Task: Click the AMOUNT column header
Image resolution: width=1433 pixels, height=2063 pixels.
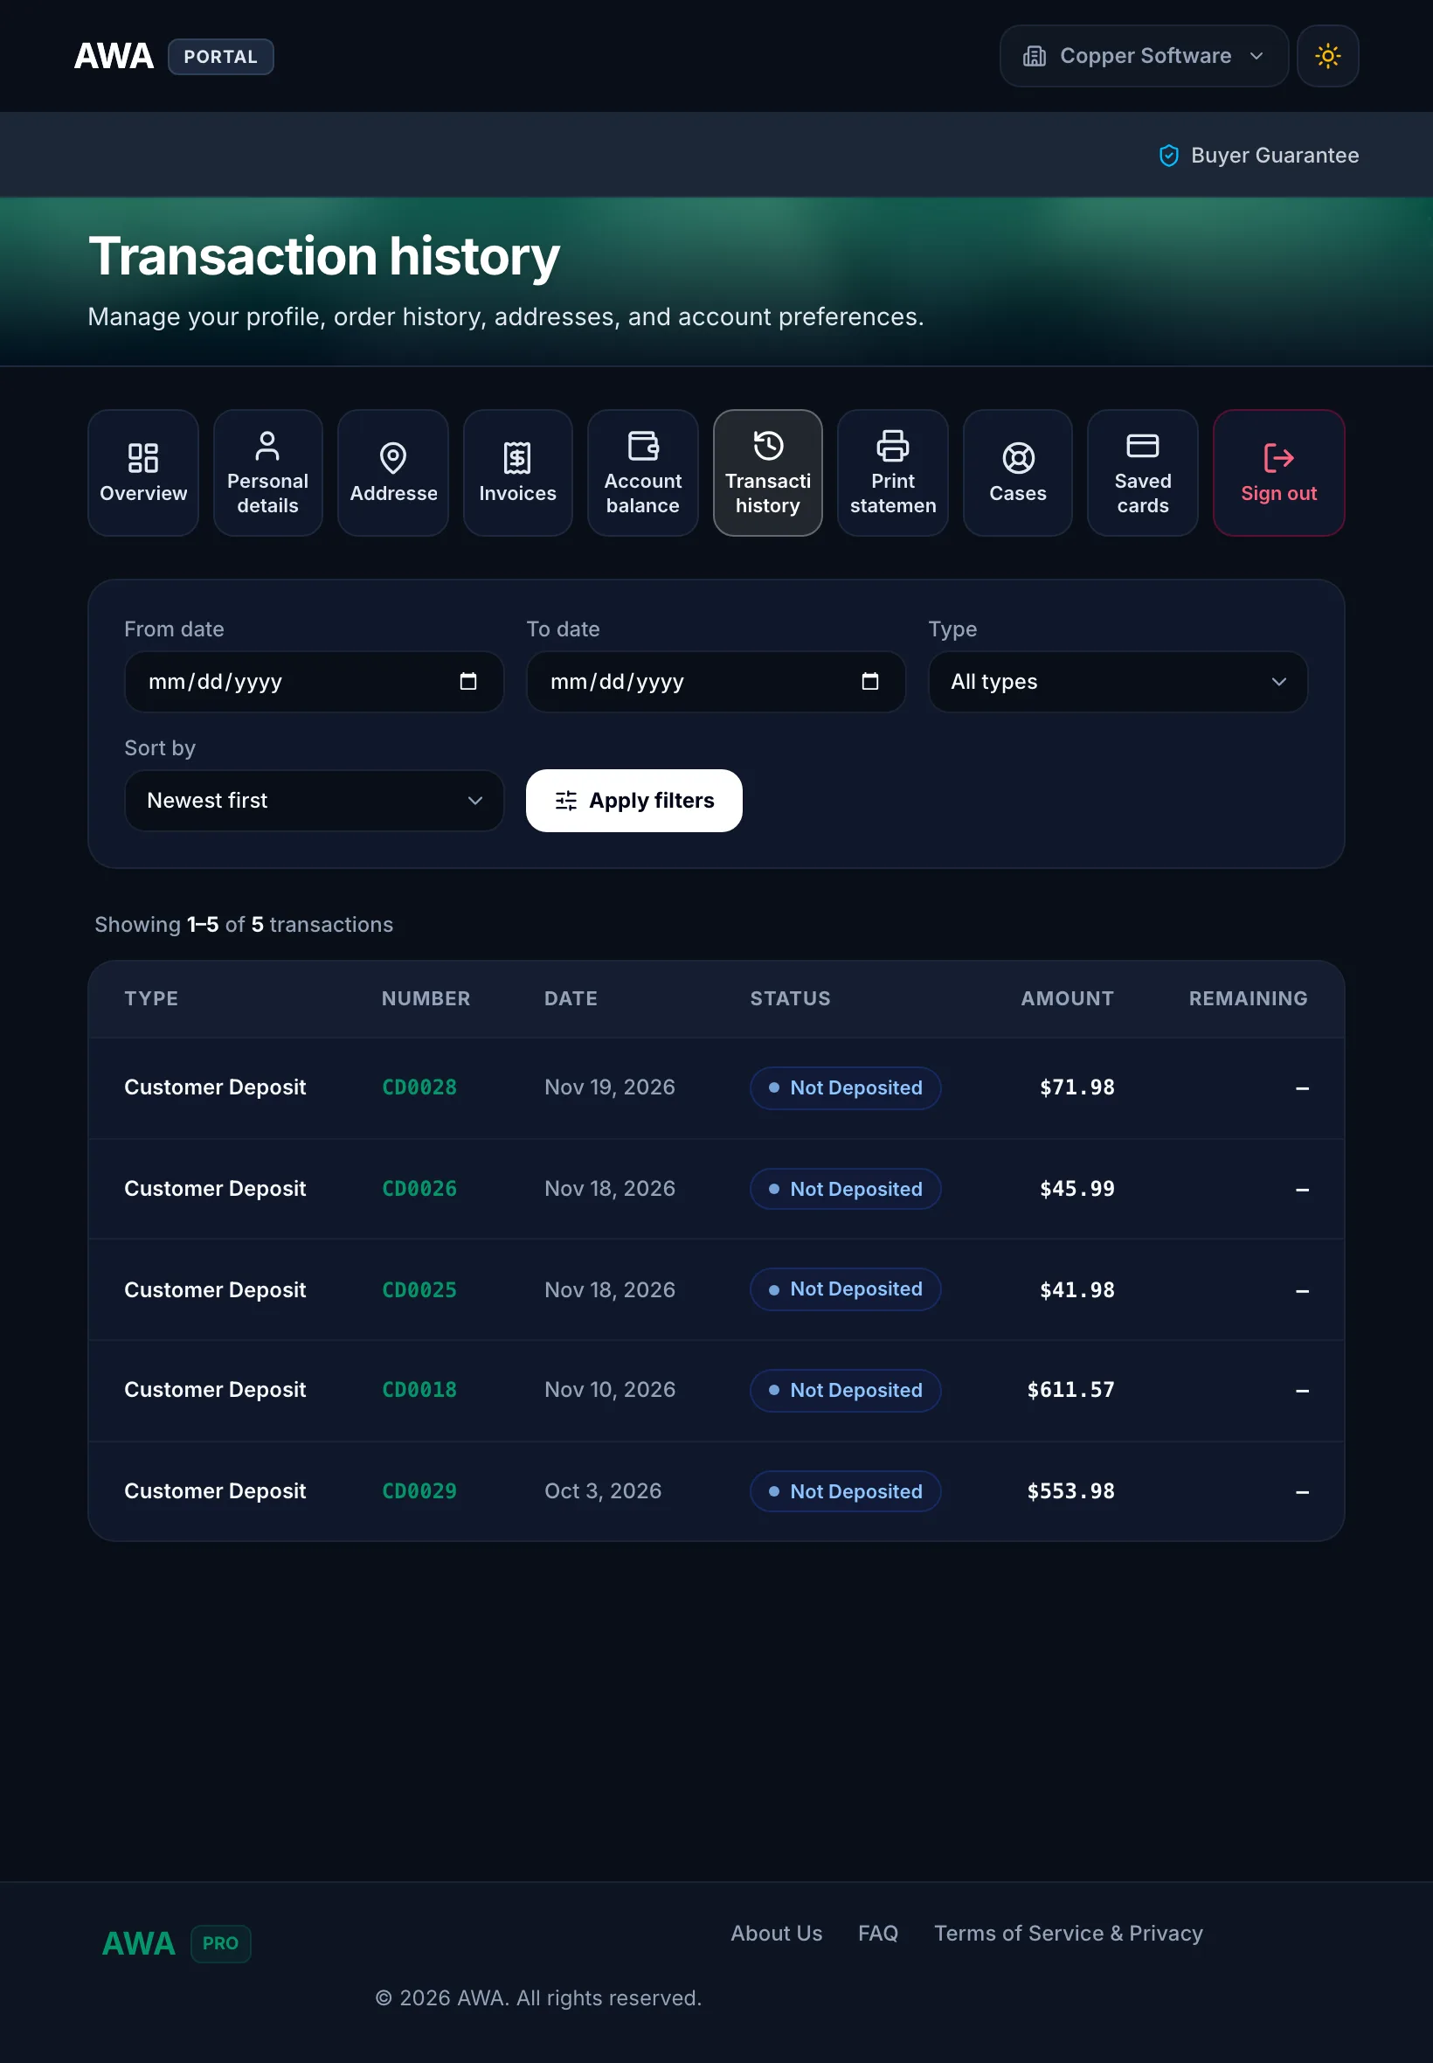Action: click(x=1067, y=998)
